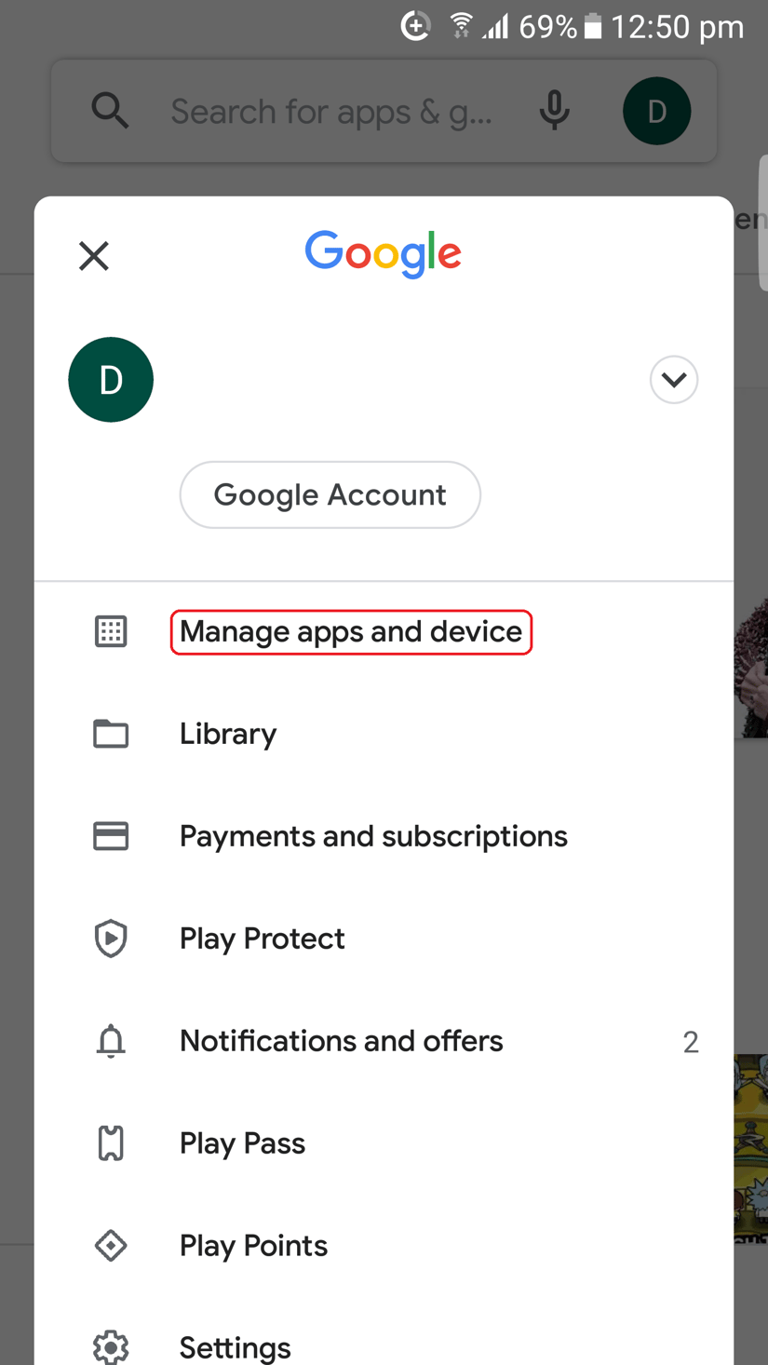Click the Google Account button
768x1365 pixels.
click(x=330, y=494)
